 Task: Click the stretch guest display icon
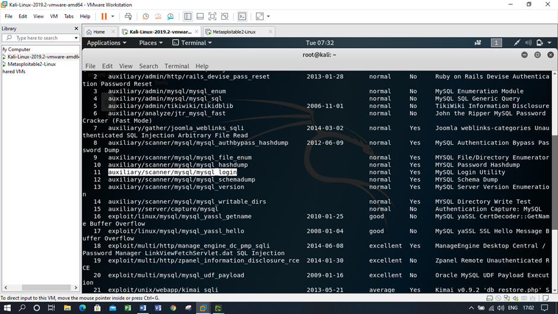point(260,17)
